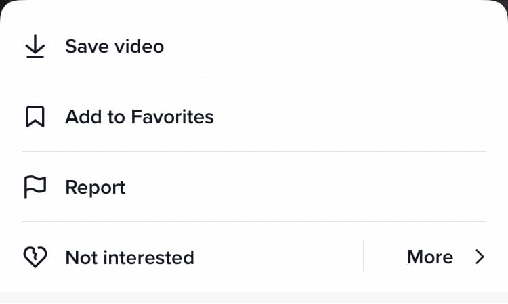Tap the download arrow icon
This screenshot has width=508, height=304.
tap(35, 47)
